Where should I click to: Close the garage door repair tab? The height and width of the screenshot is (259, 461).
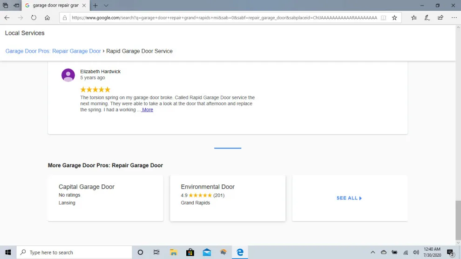point(84,5)
